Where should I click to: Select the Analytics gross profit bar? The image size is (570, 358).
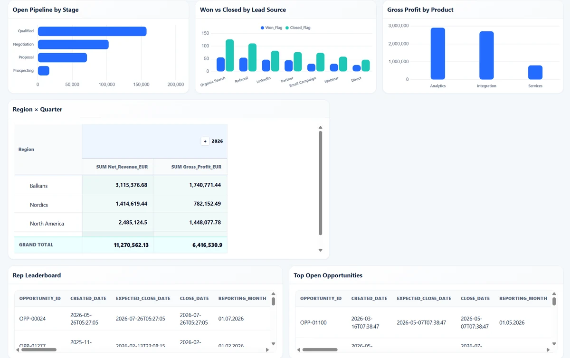438,54
